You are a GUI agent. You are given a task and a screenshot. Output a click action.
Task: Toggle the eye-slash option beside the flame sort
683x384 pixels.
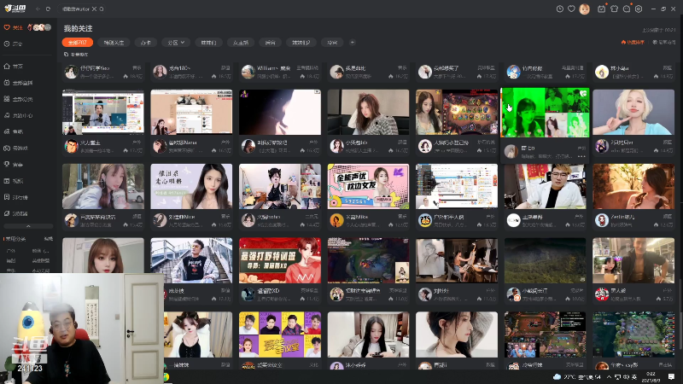[x=664, y=42]
